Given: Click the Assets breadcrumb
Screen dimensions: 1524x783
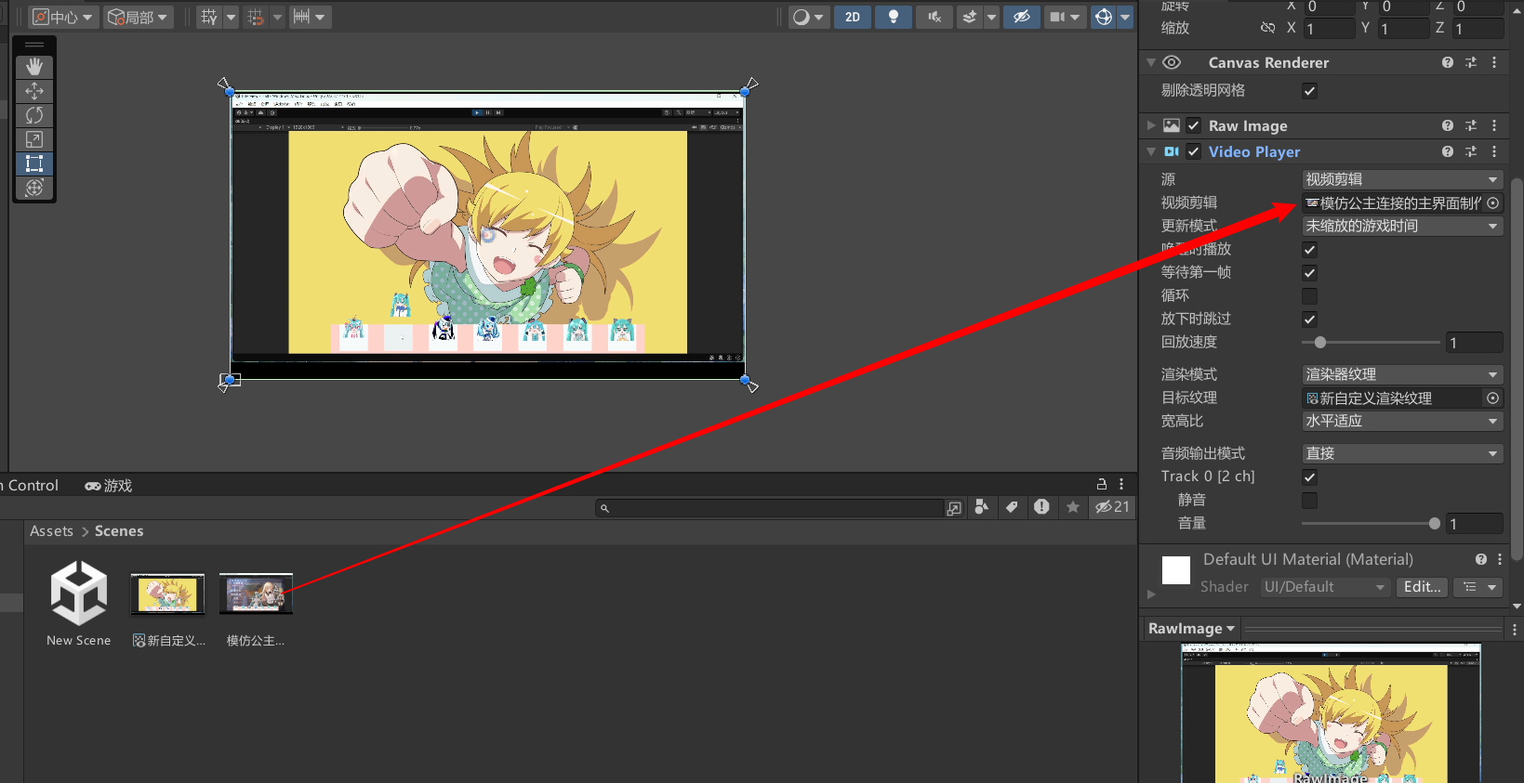Looking at the screenshot, I should 51,531.
